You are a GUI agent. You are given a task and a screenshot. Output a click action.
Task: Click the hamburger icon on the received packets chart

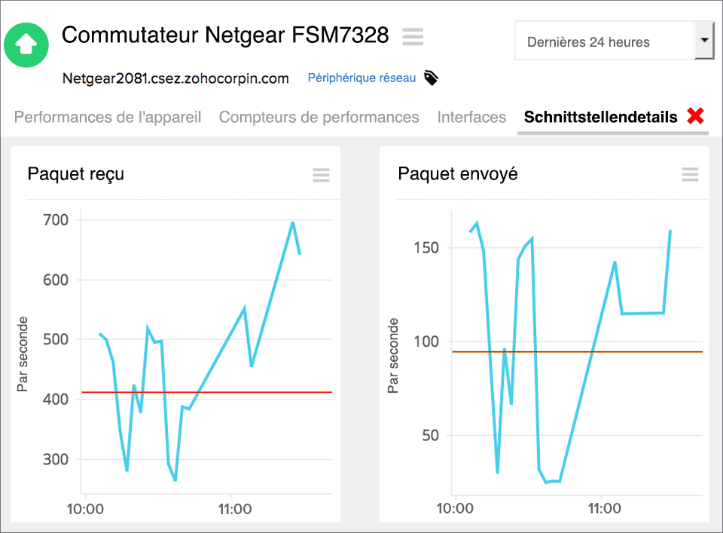[321, 175]
